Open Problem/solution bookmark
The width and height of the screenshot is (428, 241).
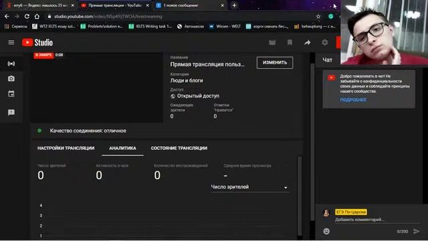click(102, 26)
